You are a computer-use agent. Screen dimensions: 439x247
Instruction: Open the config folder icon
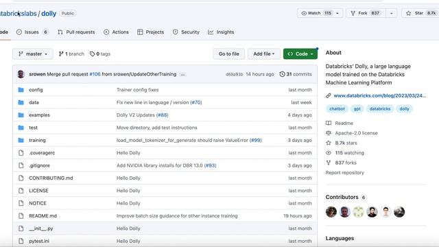coord(21,90)
